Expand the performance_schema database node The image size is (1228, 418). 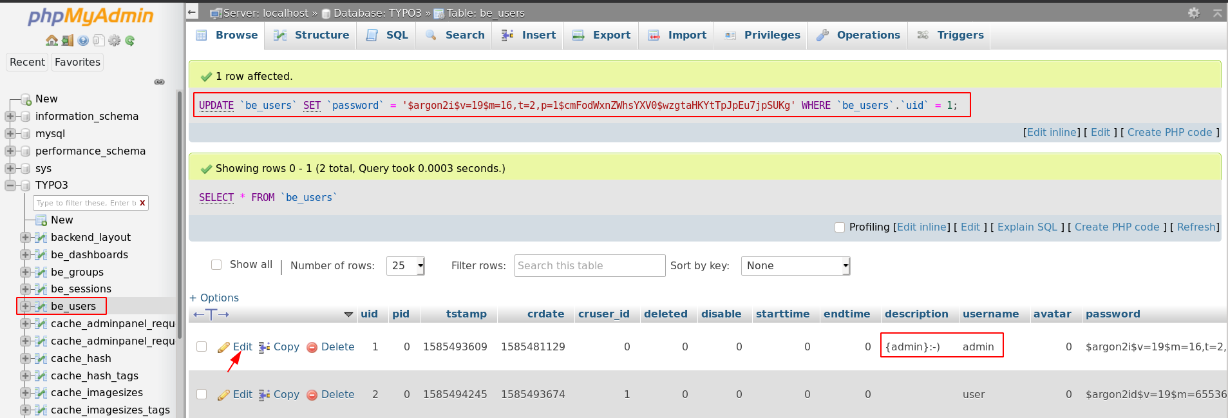coord(10,151)
